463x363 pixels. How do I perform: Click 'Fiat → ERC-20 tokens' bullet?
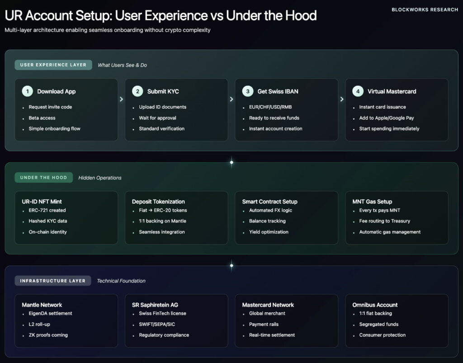163,210
